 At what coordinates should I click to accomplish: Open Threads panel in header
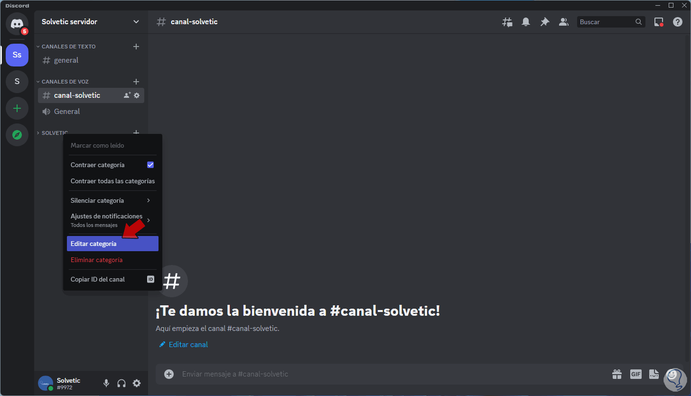(x=507, y=22)
